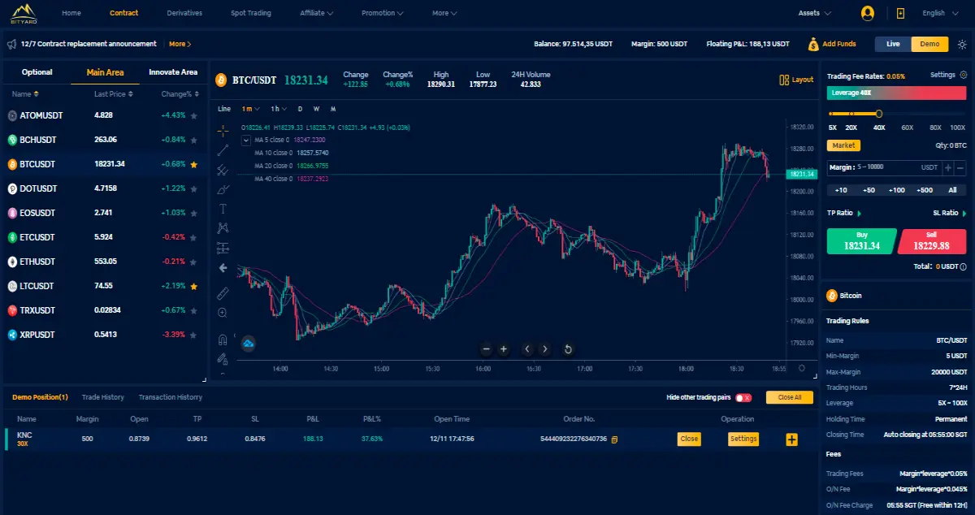Image resolution: width=975 pixels, height=515 pixels.
Task: Open the Assets dropdown
Action: click(x=814, y=13)
